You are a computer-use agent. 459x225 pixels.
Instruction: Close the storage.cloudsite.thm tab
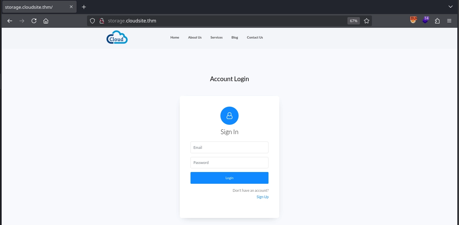[x=71, y=7]
